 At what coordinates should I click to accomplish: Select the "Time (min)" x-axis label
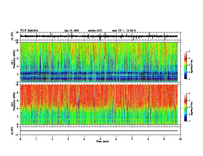(x=103, y=141)
